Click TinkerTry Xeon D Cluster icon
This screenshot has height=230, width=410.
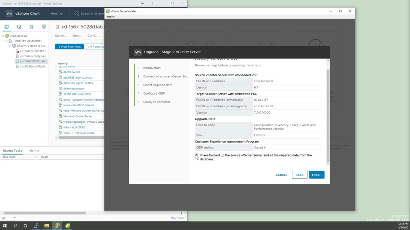pos(14,46)
